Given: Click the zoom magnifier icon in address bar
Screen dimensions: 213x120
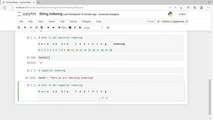Looking at the screenshot, I should [x=175, y=7].
